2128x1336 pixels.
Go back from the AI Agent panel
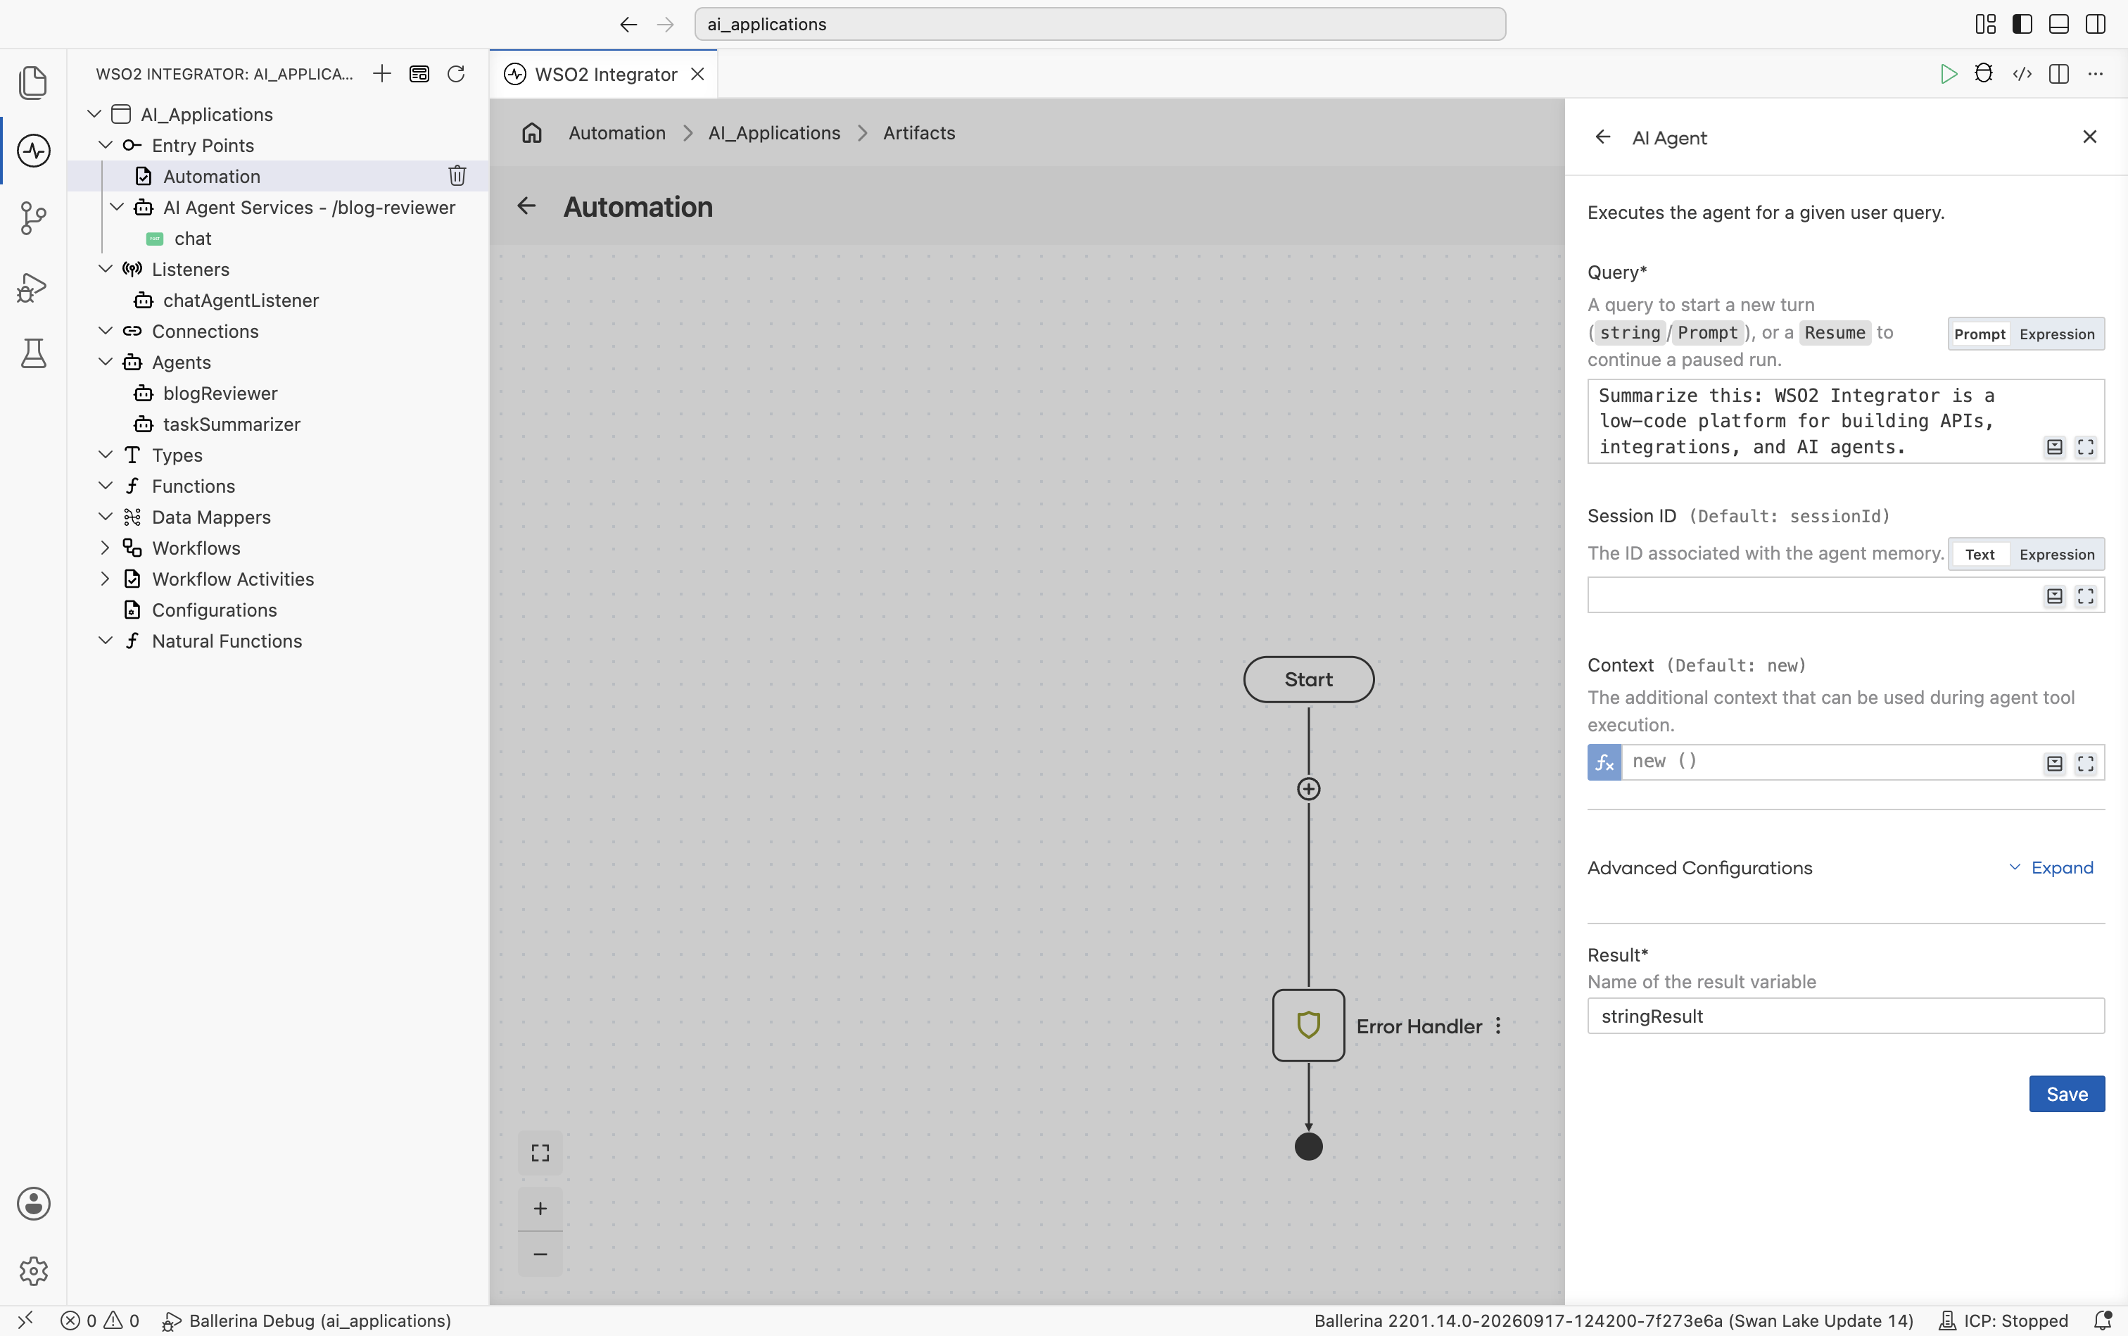point(1602,137)
